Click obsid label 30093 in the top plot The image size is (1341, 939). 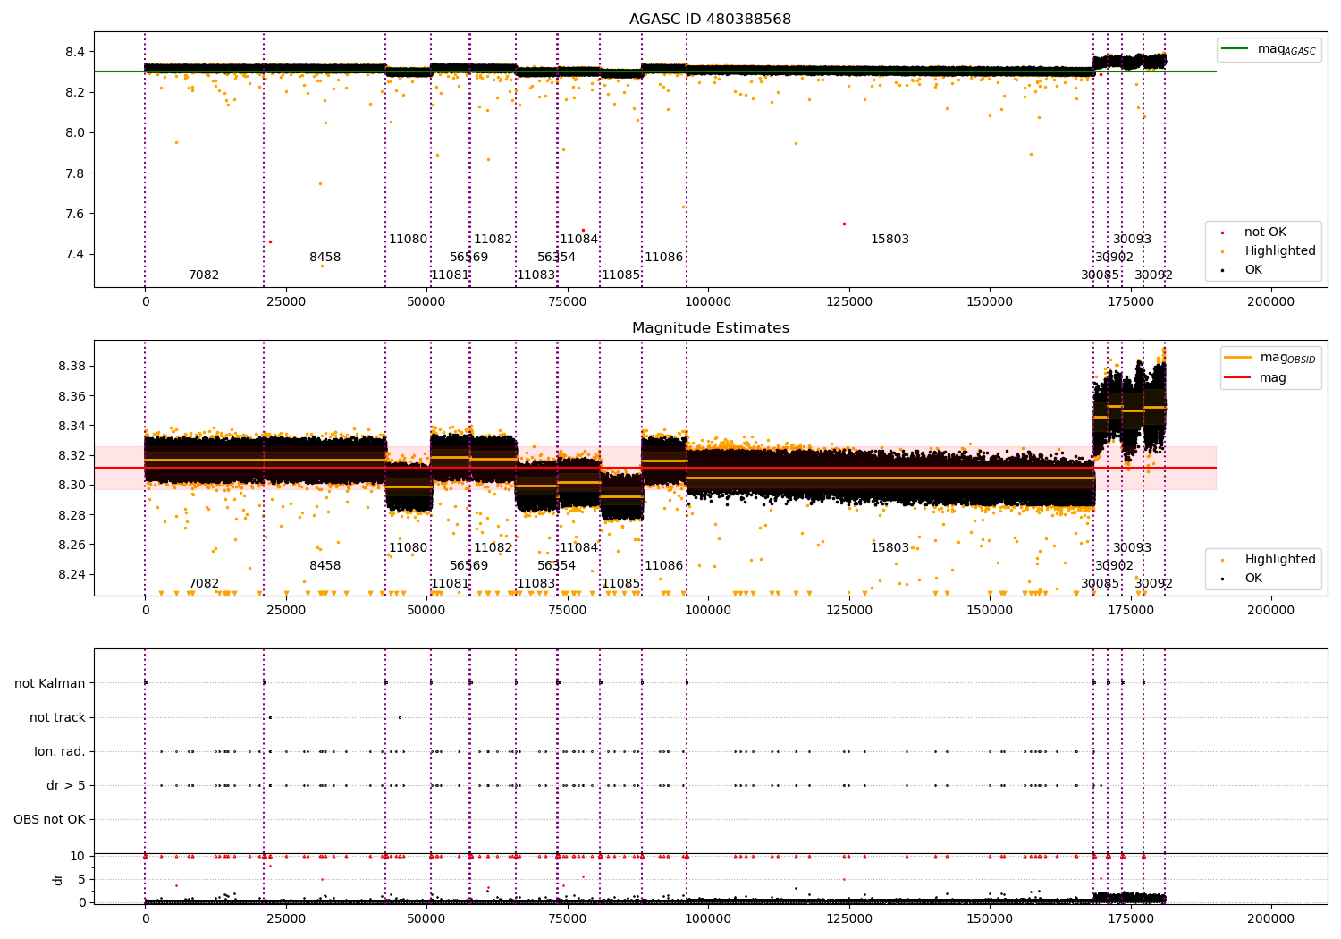pyautogui.click(x=1132, y=239)
